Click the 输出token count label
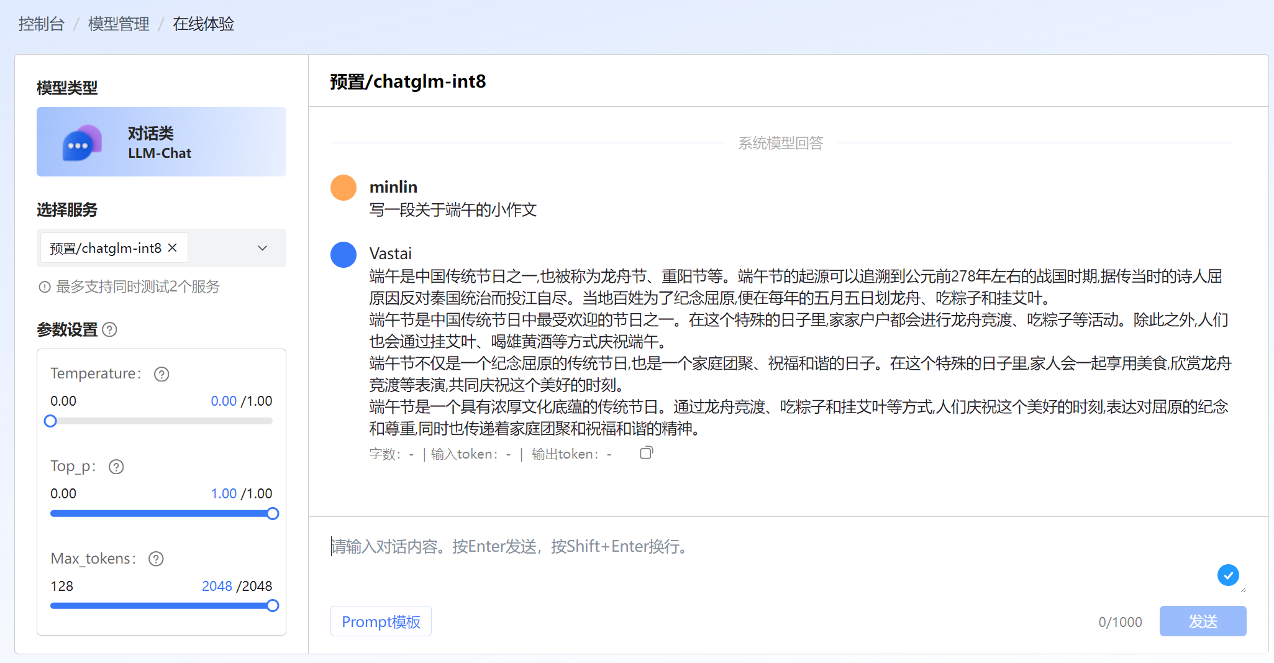The image size is (1274, 663). pyautogui.click(x=571, y=454)
